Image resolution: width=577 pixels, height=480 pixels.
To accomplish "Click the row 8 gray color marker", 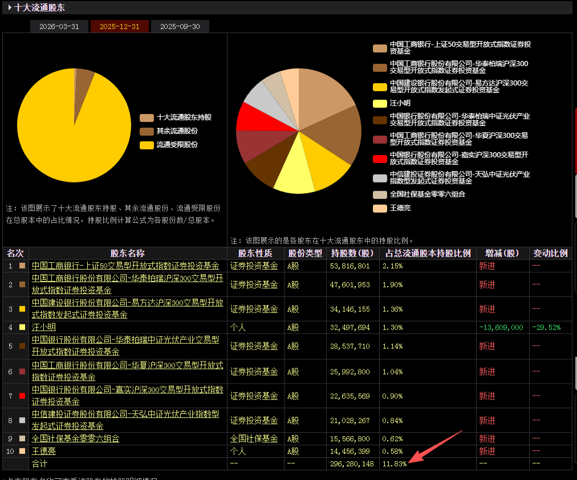I will 22,420.
